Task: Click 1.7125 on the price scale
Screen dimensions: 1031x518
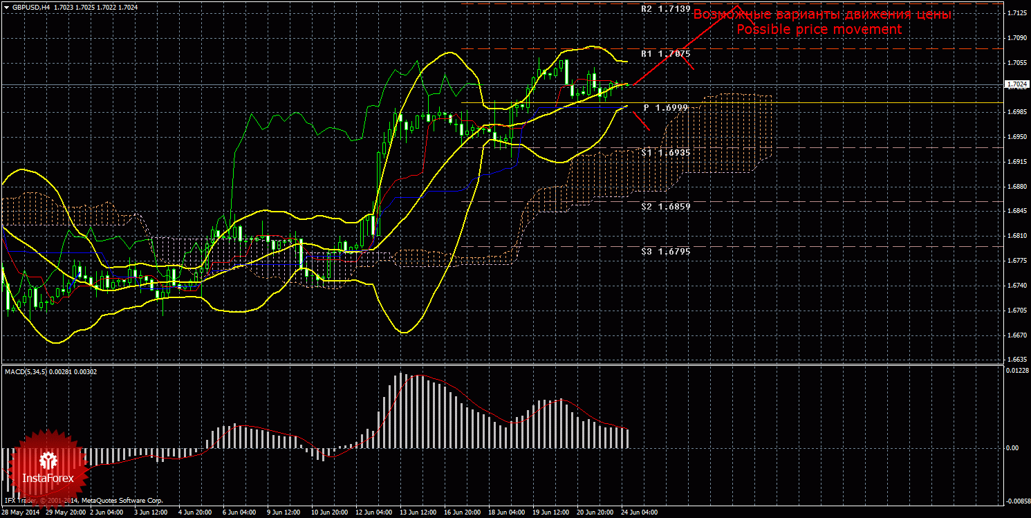Action: (x=1016, y=13)
